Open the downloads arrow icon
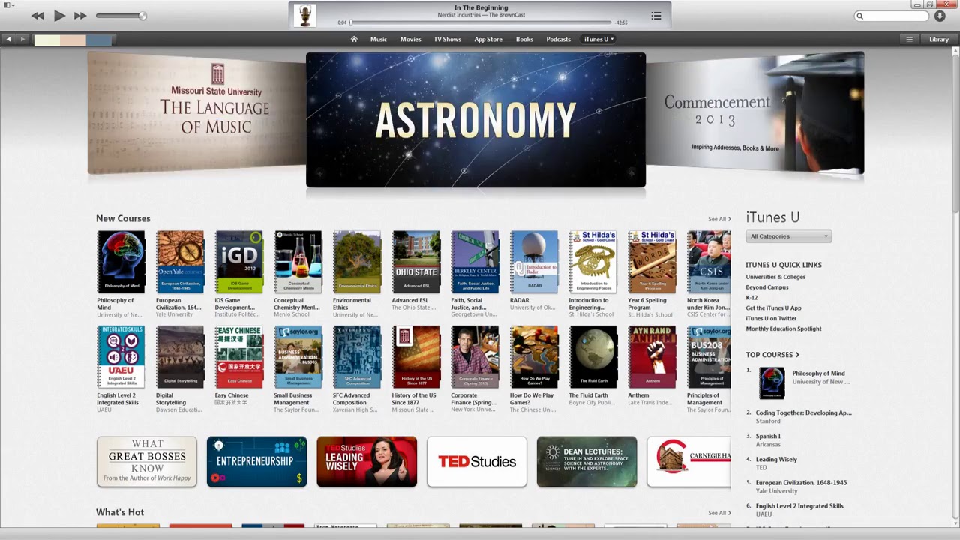960x540 pixels. click(x=940, y=16)
